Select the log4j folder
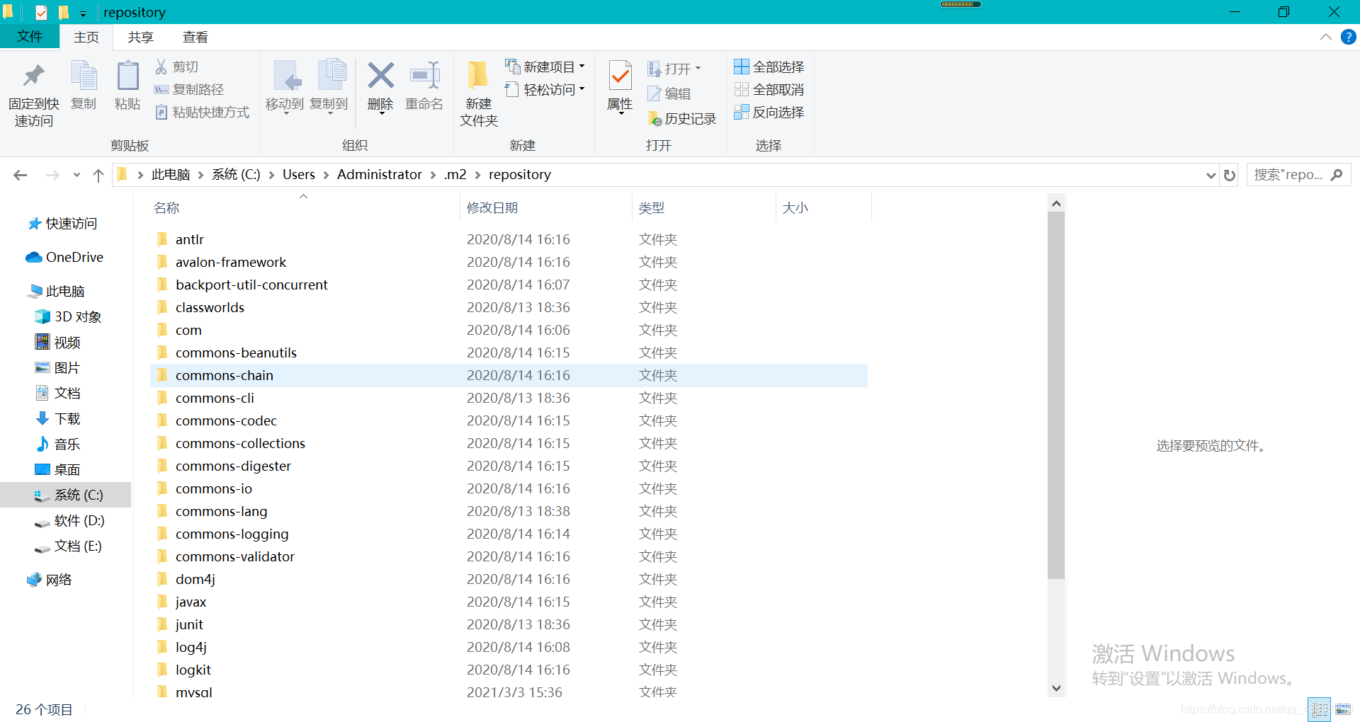This screenshot has height=722, width=1360. [509, 647]
